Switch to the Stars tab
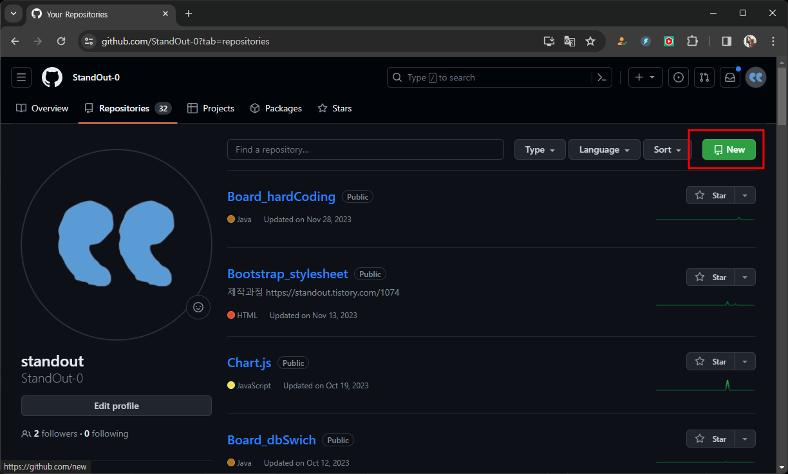 pos(335,108)
